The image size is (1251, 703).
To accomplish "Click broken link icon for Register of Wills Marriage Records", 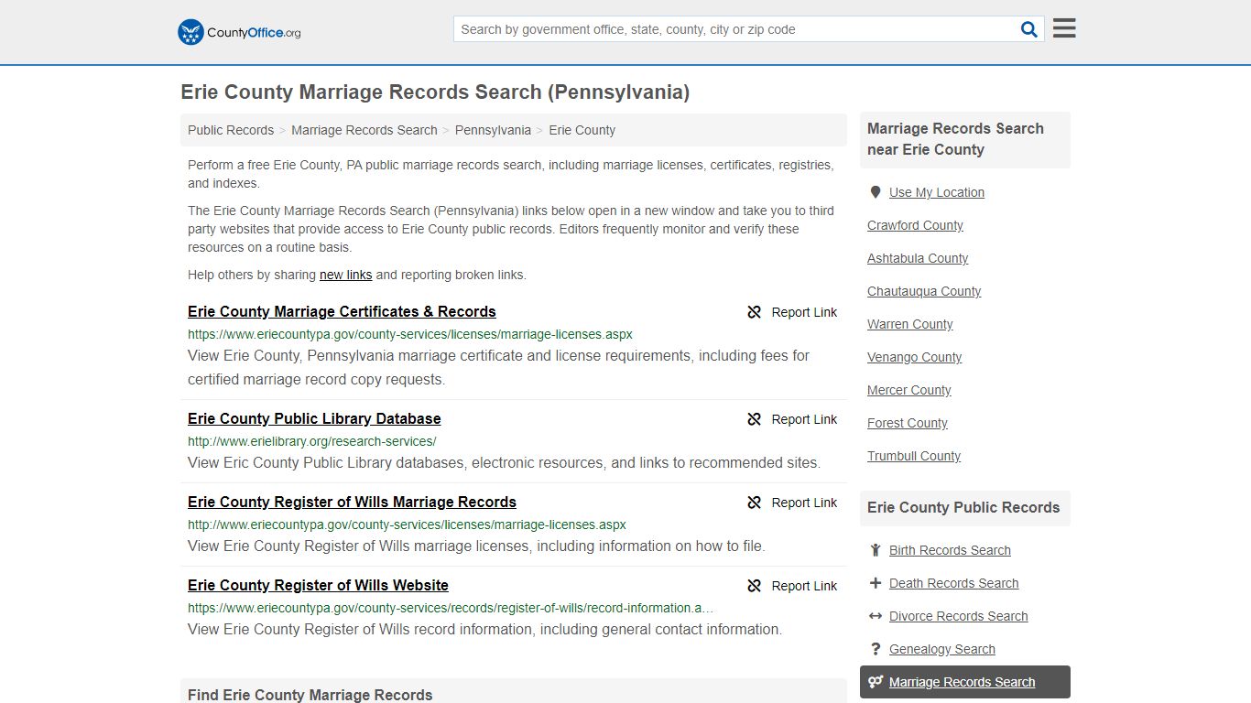I will tap(755, 503).
